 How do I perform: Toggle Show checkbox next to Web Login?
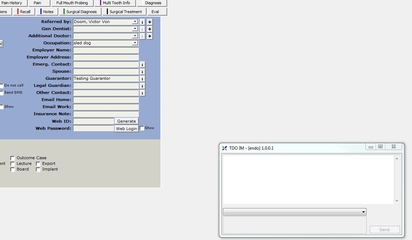tap(142, 128)
